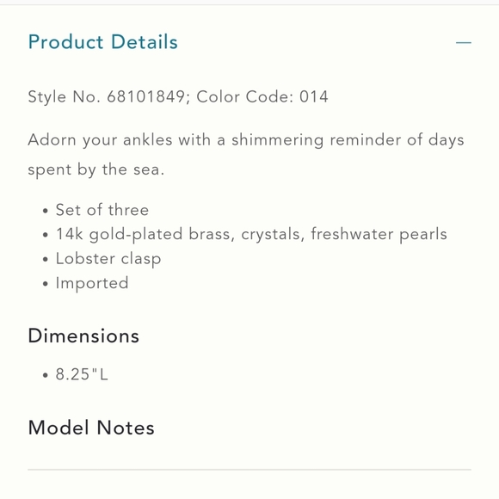The width and height of the screenshot is (499, 499).
Task: Click the Product Details heading
Action: pyautogui.click(x=102, y=42)
